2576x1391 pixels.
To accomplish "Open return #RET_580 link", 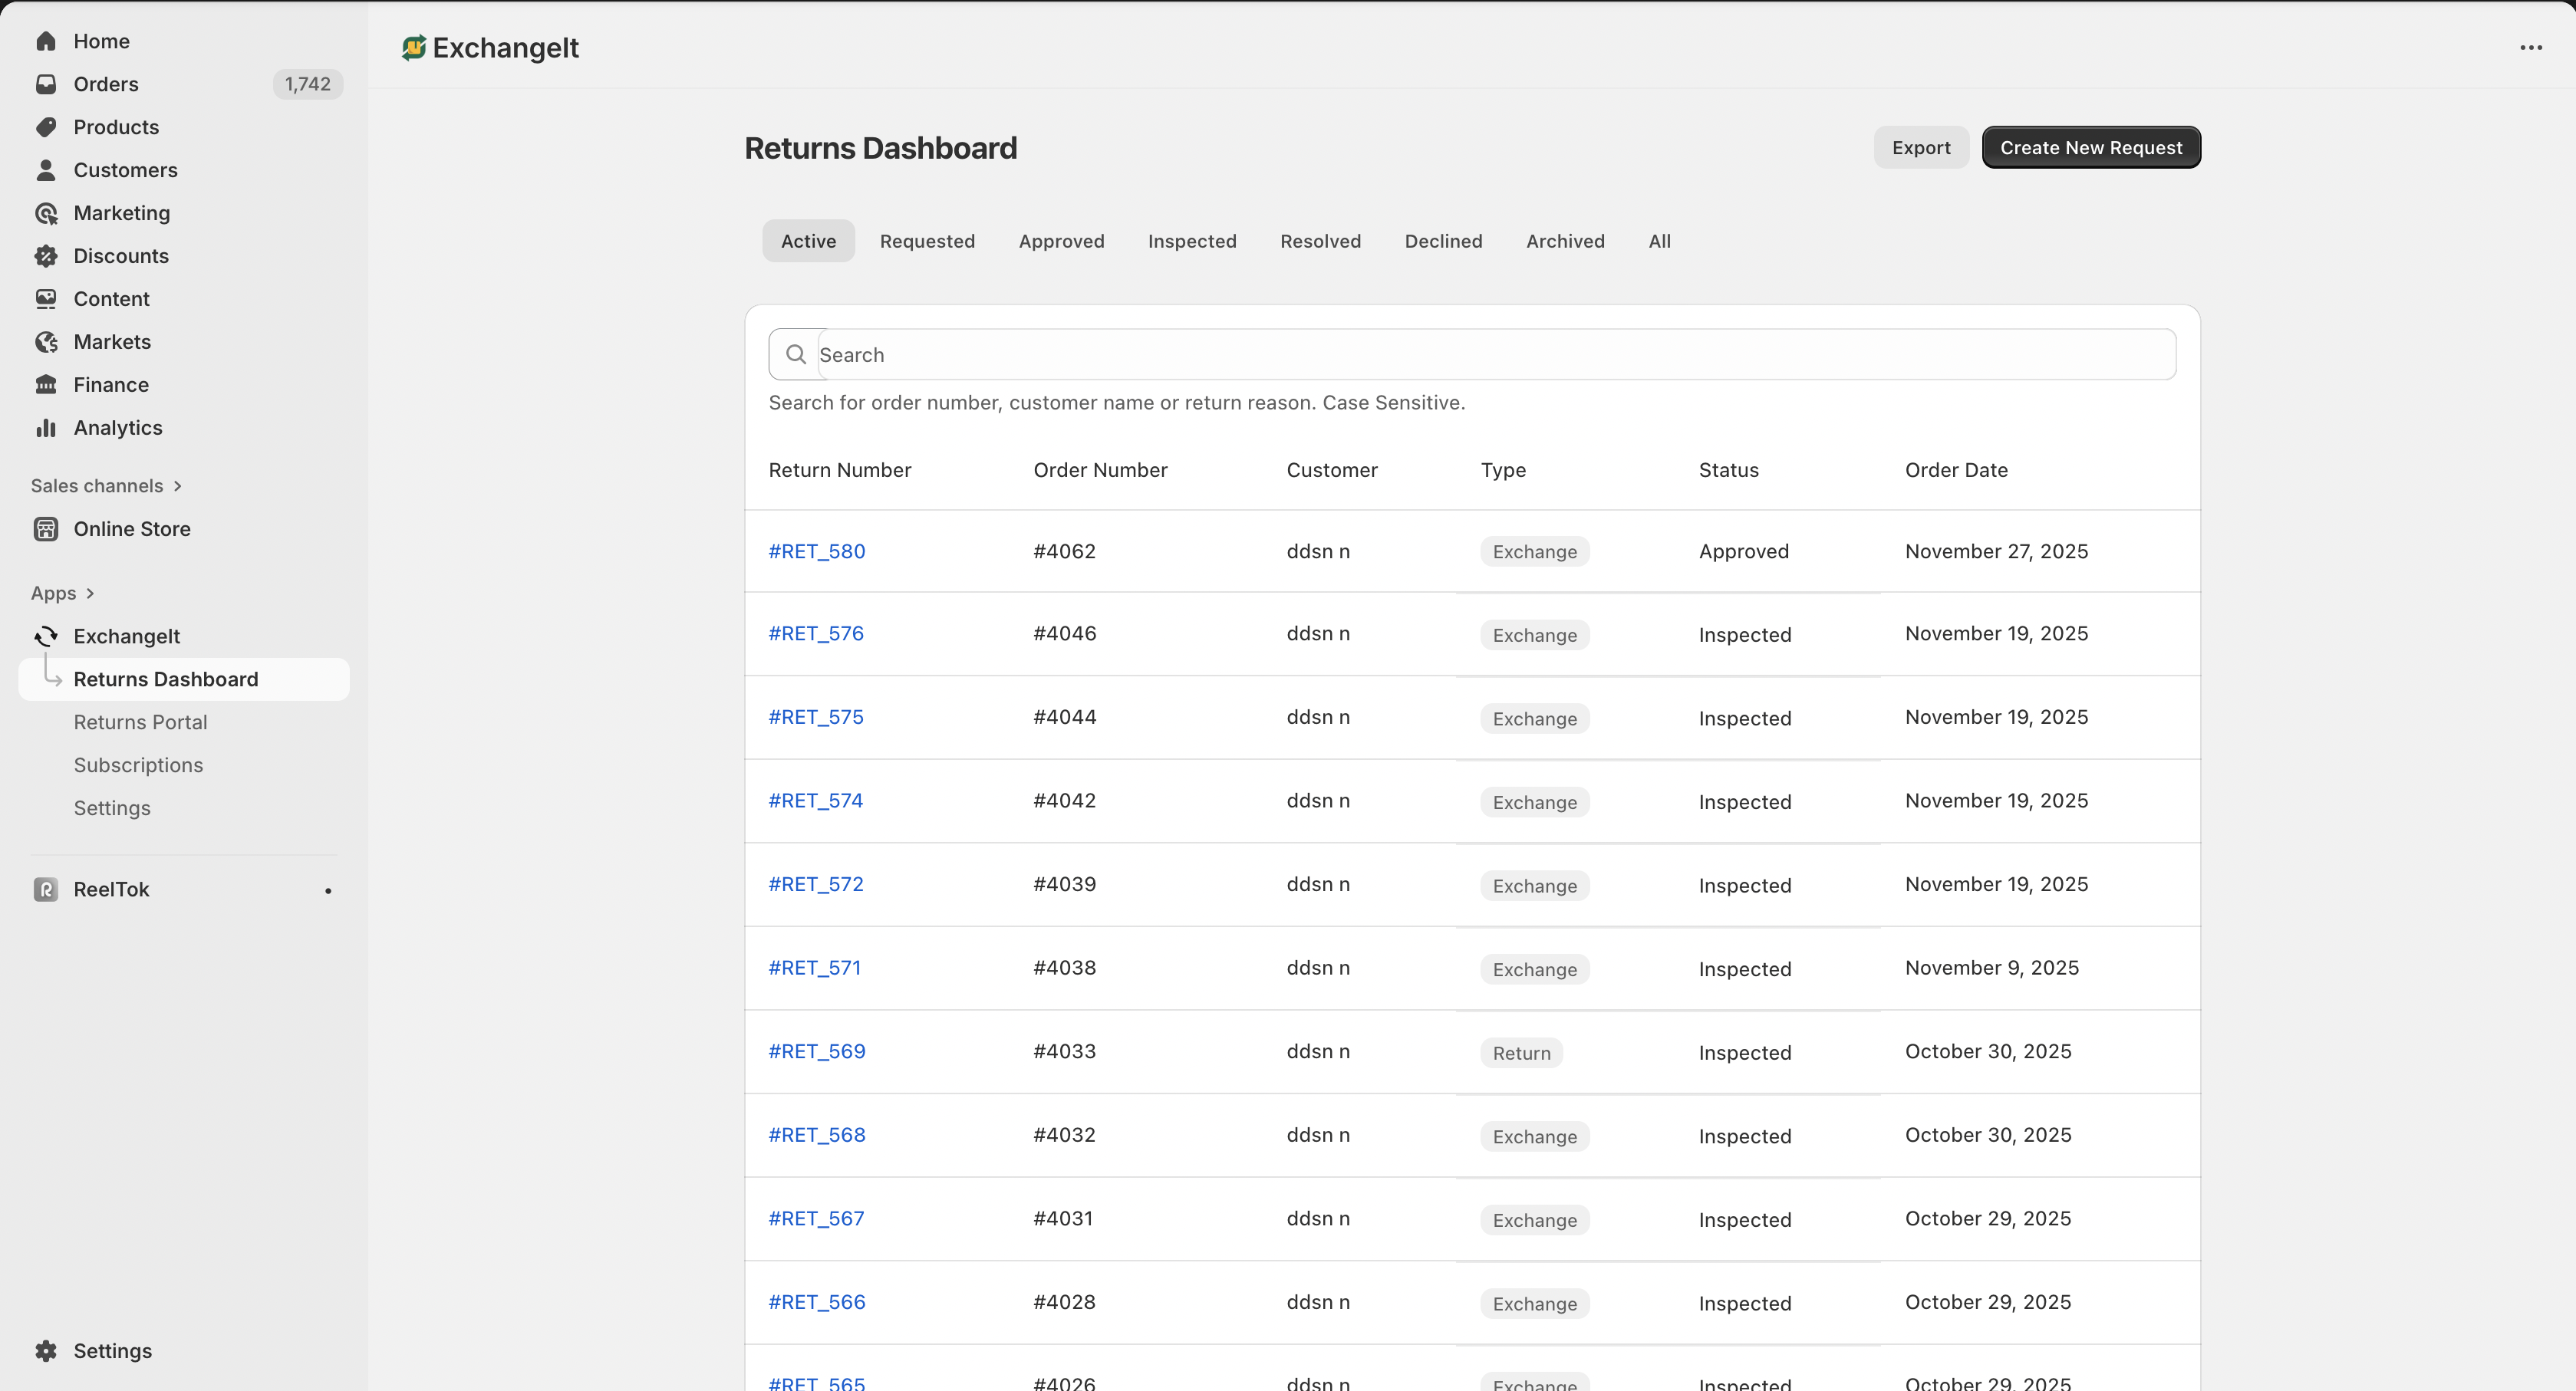I will [816, 551].
